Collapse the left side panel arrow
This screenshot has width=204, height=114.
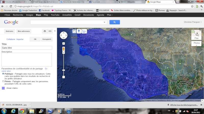(x=55, y=31)
